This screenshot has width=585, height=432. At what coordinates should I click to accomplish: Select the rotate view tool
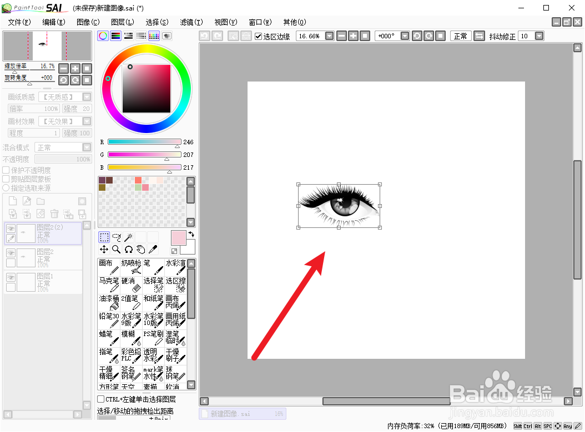128,250
